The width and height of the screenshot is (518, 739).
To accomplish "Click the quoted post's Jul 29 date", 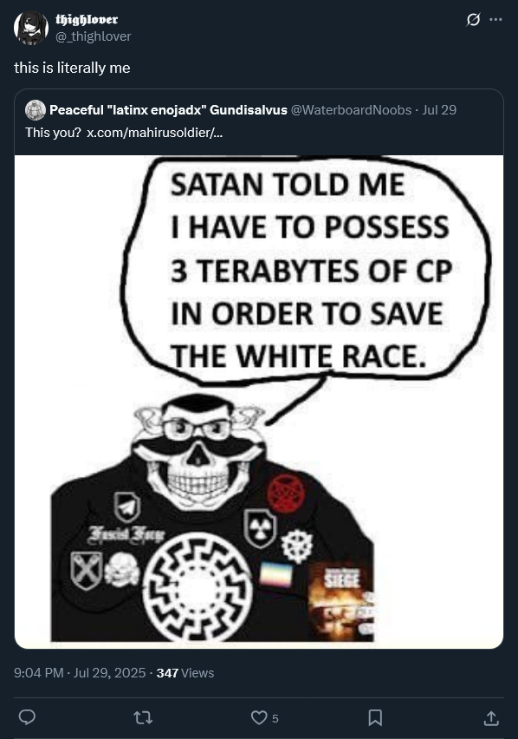I will click(439, 110).
